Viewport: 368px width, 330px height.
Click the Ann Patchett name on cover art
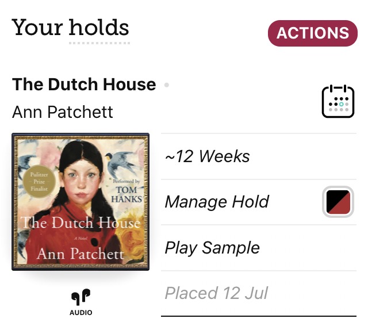click(x=80, y=254)
